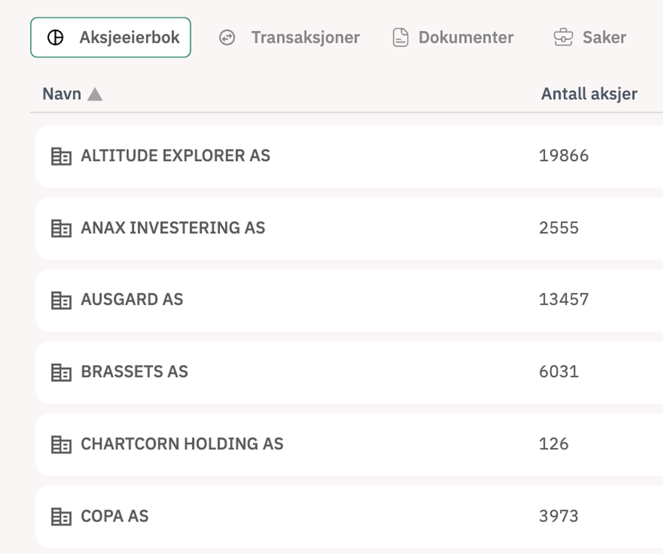Click the company icon by COPA AS

[x=61, y=516]
